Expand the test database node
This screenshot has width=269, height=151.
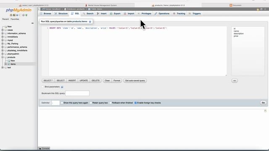point(3,68)
